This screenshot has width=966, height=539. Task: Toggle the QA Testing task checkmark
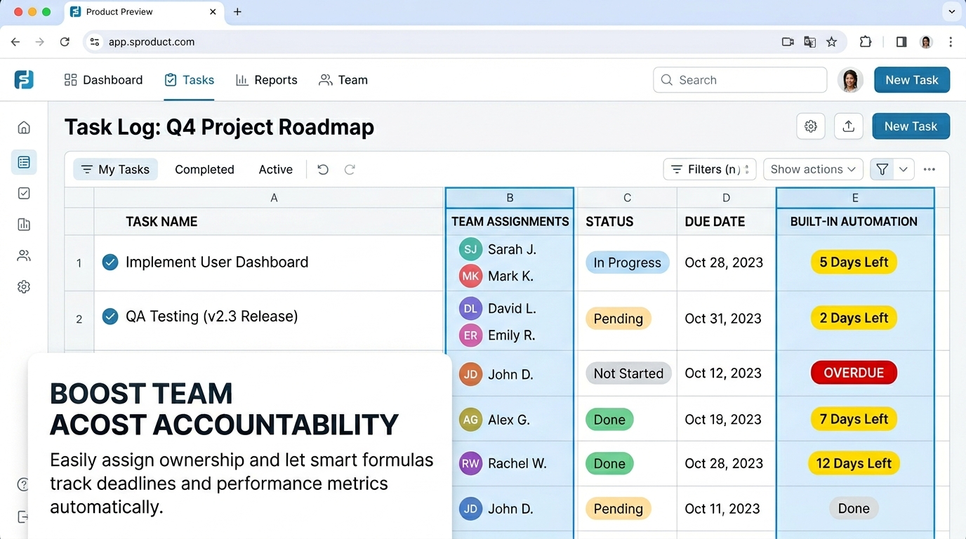[x=110, y=317]
